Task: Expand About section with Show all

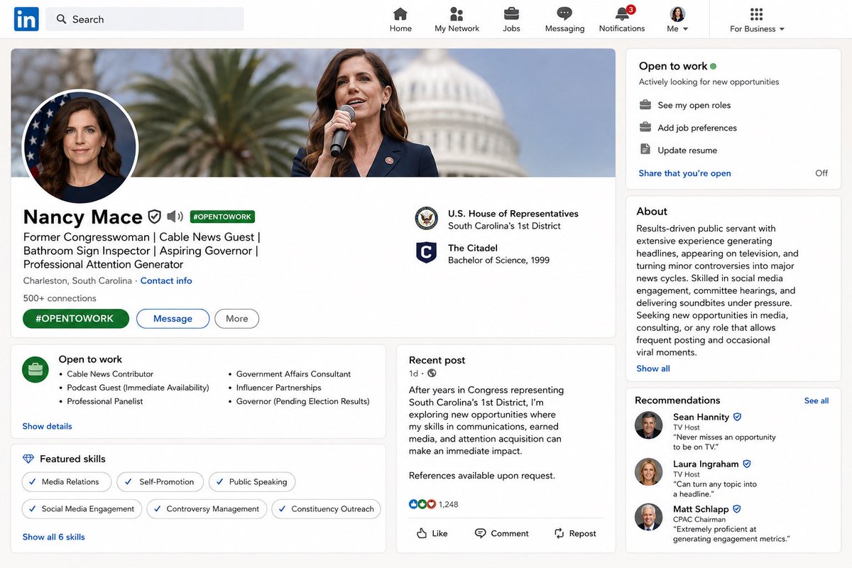Action: tap(653, 368)
